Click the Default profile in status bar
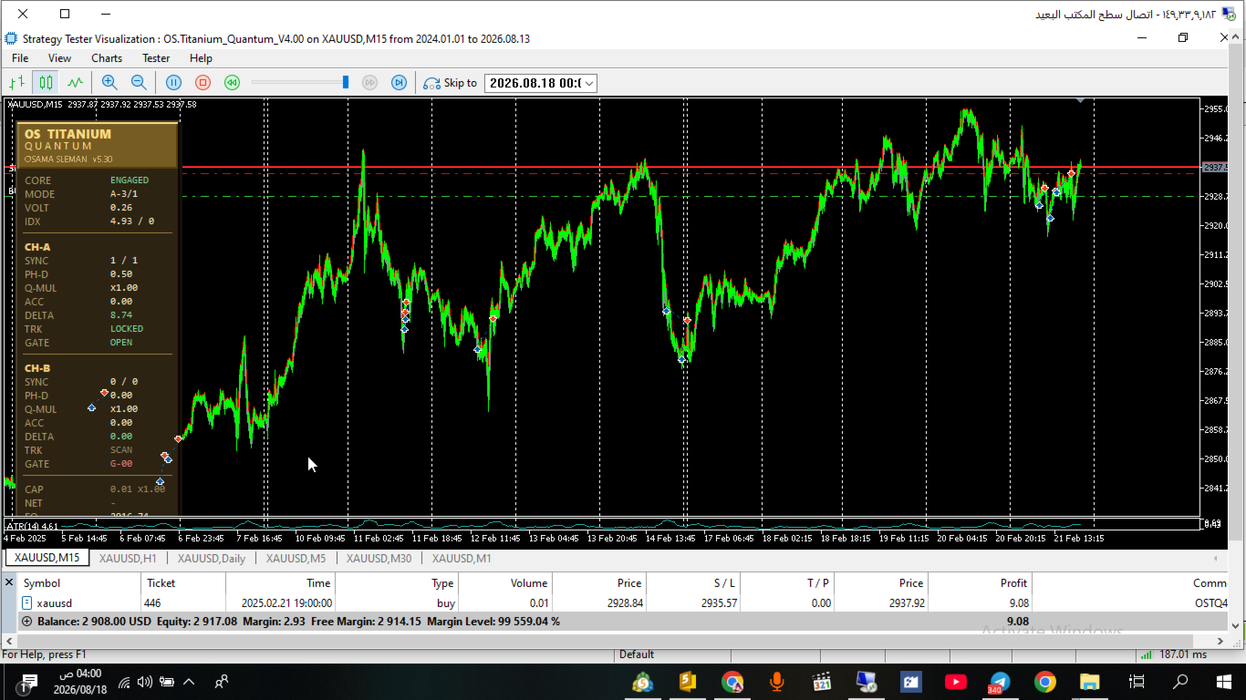Screen dimensions: 1246x700 coord(637,654)
